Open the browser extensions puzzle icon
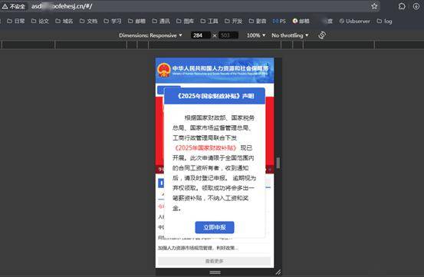The height and width of the screenshot is (277, 424). pyautogui.click(x=402, y=6)
